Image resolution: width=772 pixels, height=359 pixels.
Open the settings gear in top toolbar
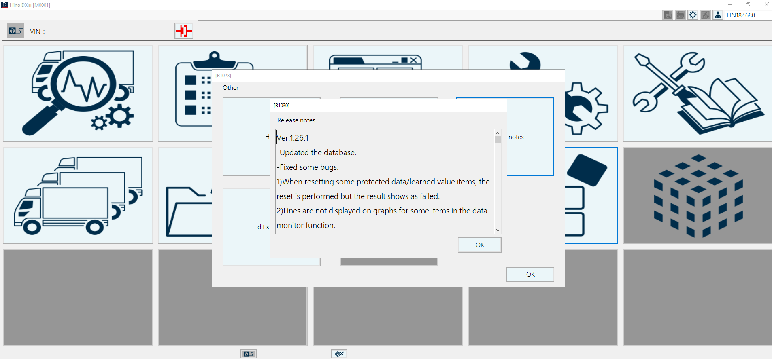pyautogui.click(x=693, y=15)
